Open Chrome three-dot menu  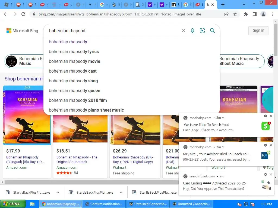pyautogui.click(x=272, y=14)
